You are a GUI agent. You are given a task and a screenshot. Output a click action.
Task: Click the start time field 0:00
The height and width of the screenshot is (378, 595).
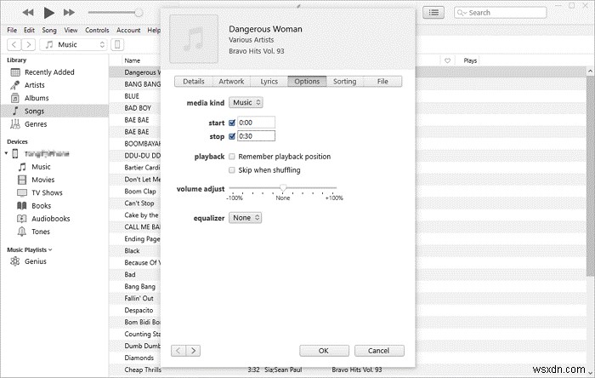[x=256, y=123]
